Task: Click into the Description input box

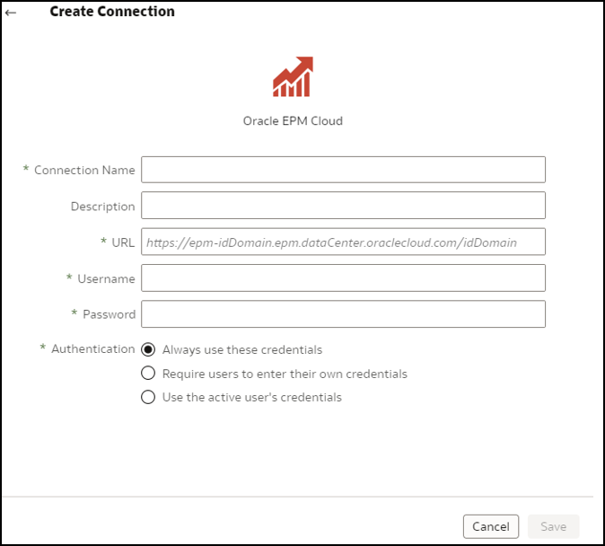Action: [x=343, y=206]
